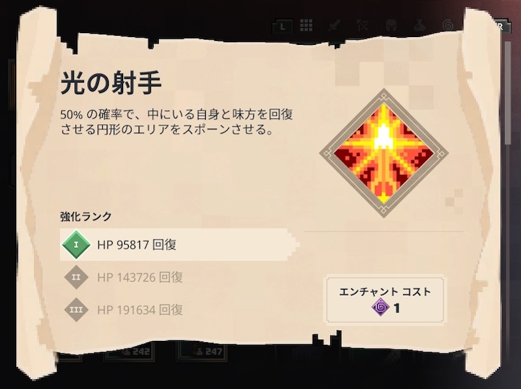Select the bow ranged-weapon filter icon
This screenshot has height=389, width=521.
pos(363,25)
